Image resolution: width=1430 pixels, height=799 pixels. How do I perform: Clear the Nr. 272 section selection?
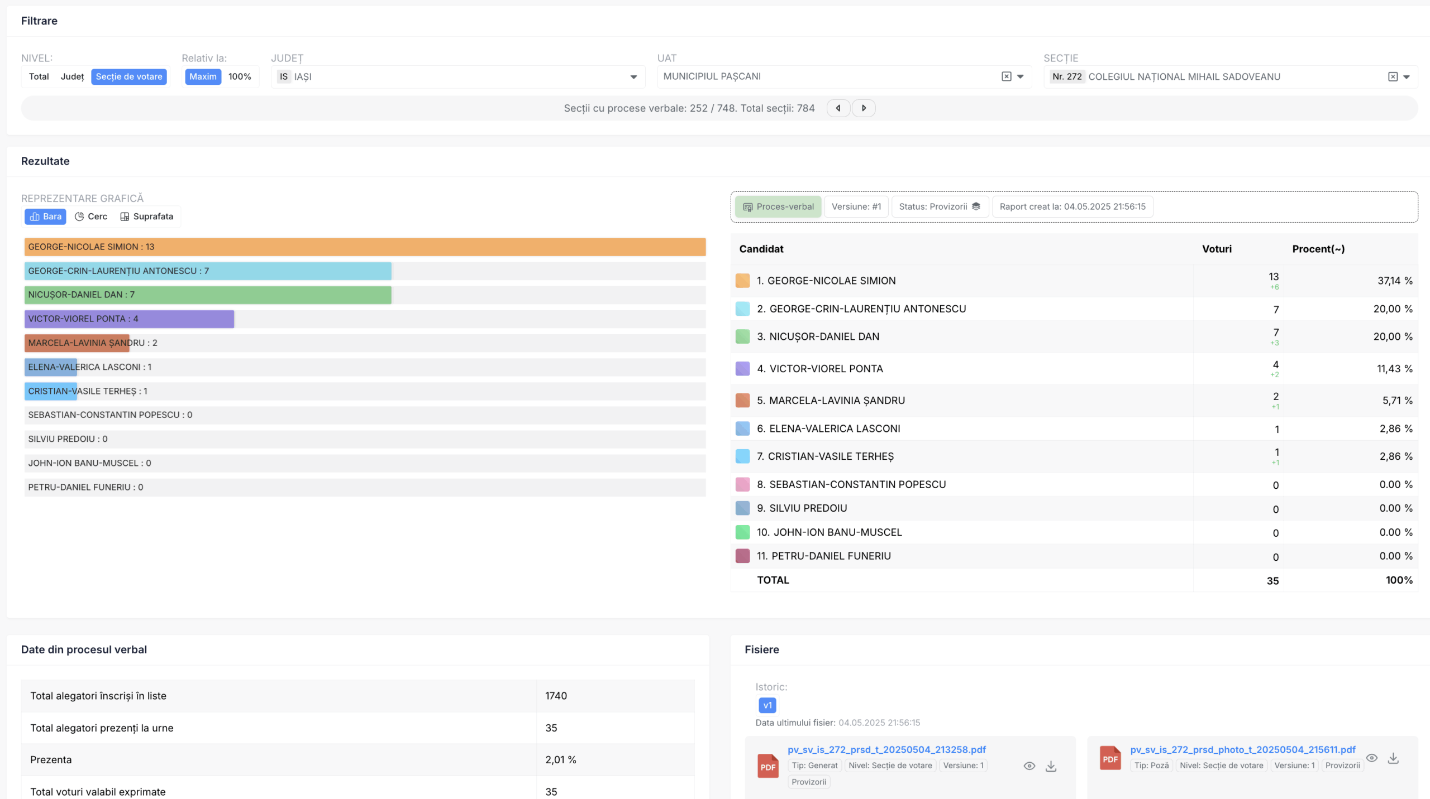point(1393,76)
